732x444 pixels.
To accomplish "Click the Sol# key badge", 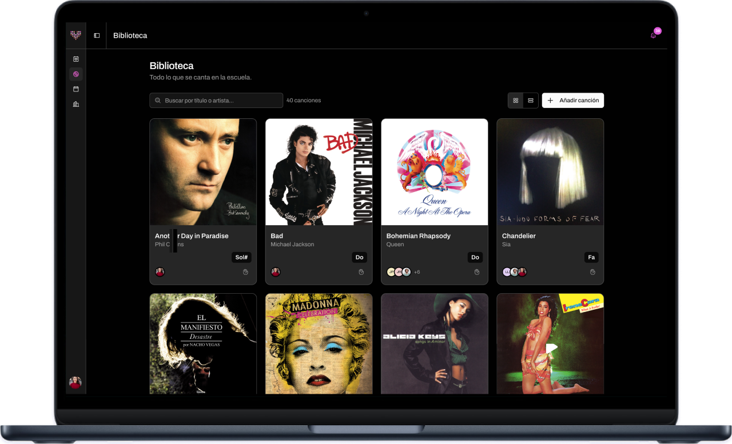I will [x=242, y=257].
